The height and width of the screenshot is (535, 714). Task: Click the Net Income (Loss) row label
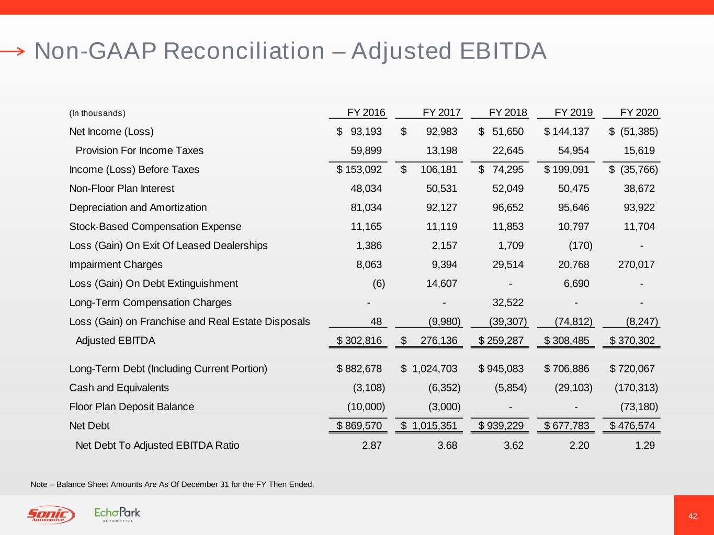[x=111, y=132]
